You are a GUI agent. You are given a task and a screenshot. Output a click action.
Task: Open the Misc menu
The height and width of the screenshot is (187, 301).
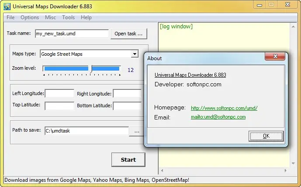coord(50,17)
